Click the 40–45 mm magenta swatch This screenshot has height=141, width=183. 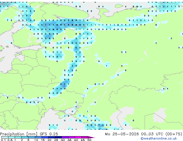pyautogui.click(x=78, y=137)
